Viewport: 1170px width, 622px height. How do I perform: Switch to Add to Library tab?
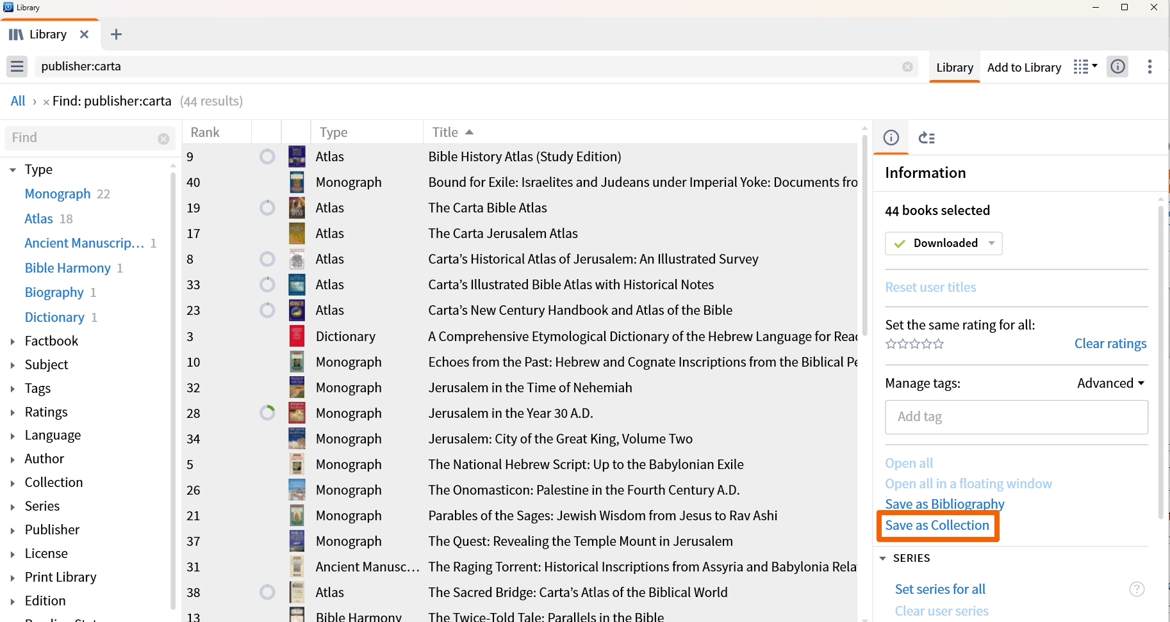coord(1024,67)
